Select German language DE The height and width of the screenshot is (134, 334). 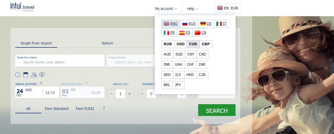click(x=206, y=24)
